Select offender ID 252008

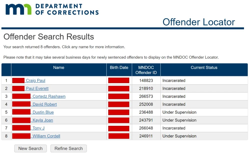point(146,104)
